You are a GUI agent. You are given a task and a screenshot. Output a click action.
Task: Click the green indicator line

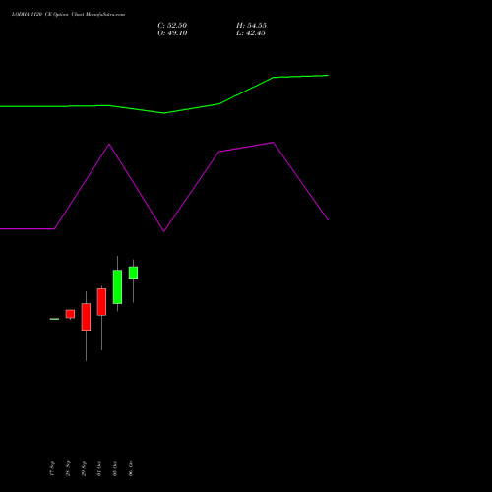click(x=164, y=112)
